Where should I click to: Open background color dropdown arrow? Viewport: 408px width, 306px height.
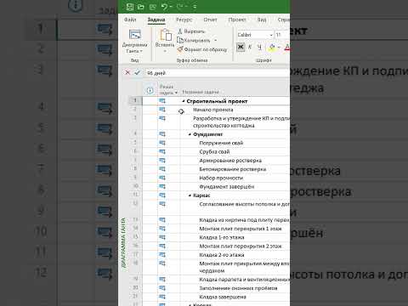tap(279, 47)
